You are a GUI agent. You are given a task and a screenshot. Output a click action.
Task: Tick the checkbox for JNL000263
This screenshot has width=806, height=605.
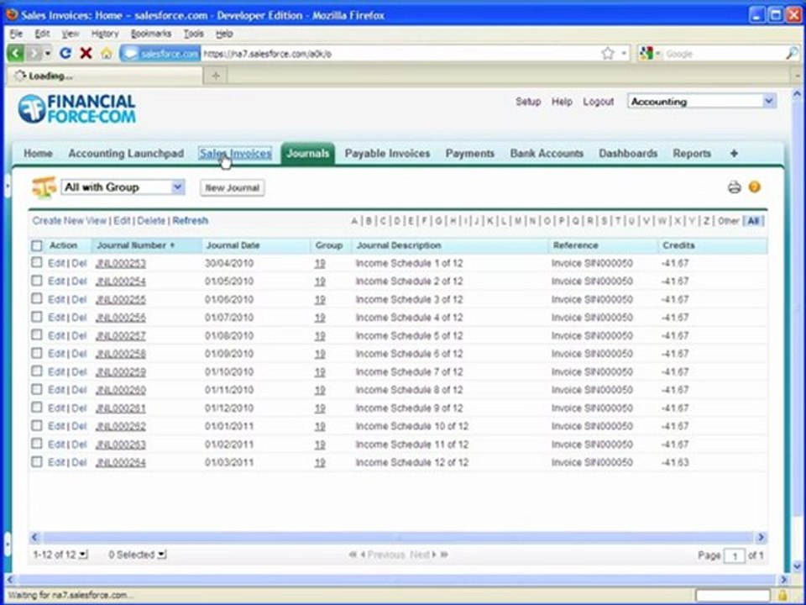click(x=36, y=444)
